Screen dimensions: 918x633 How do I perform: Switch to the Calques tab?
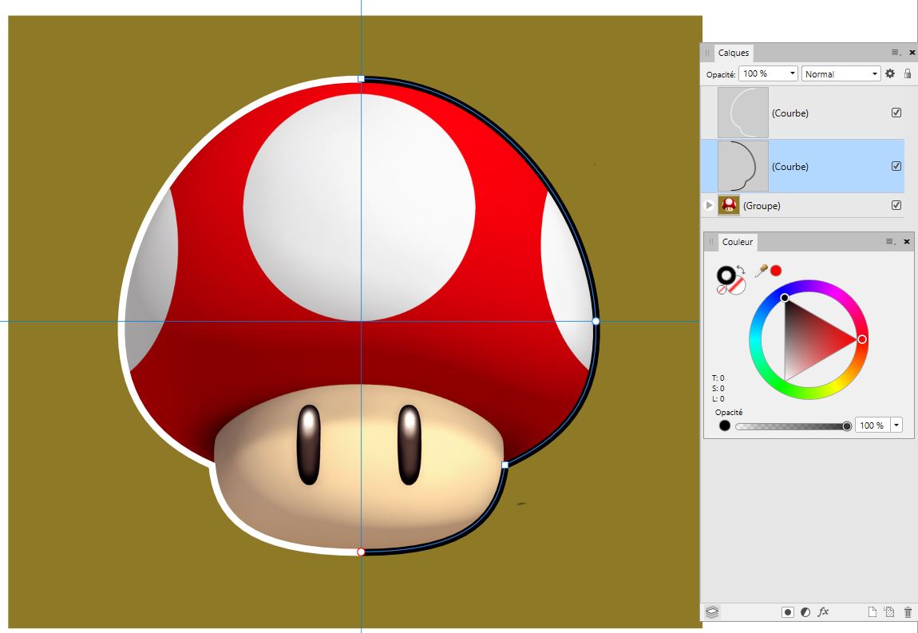734,53
